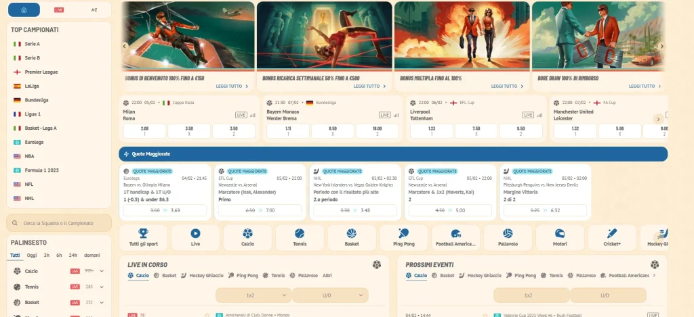Viewport: 694px width, 317px height.
Task: Switch Live in Corso to Pallavolo
Action: (304, 276)
